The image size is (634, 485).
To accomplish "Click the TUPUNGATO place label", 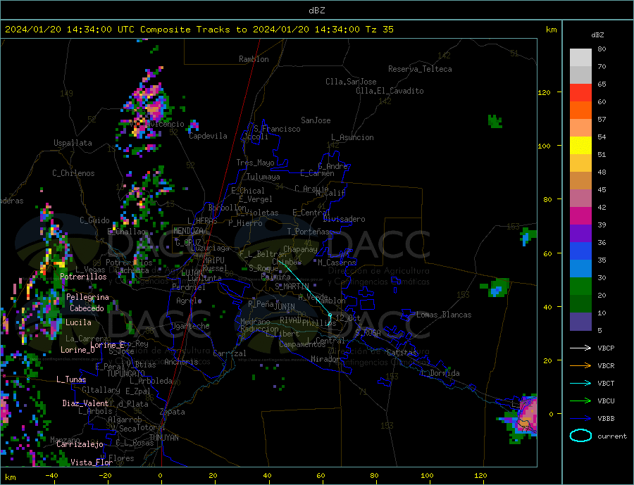I will (x=125, y=374).
